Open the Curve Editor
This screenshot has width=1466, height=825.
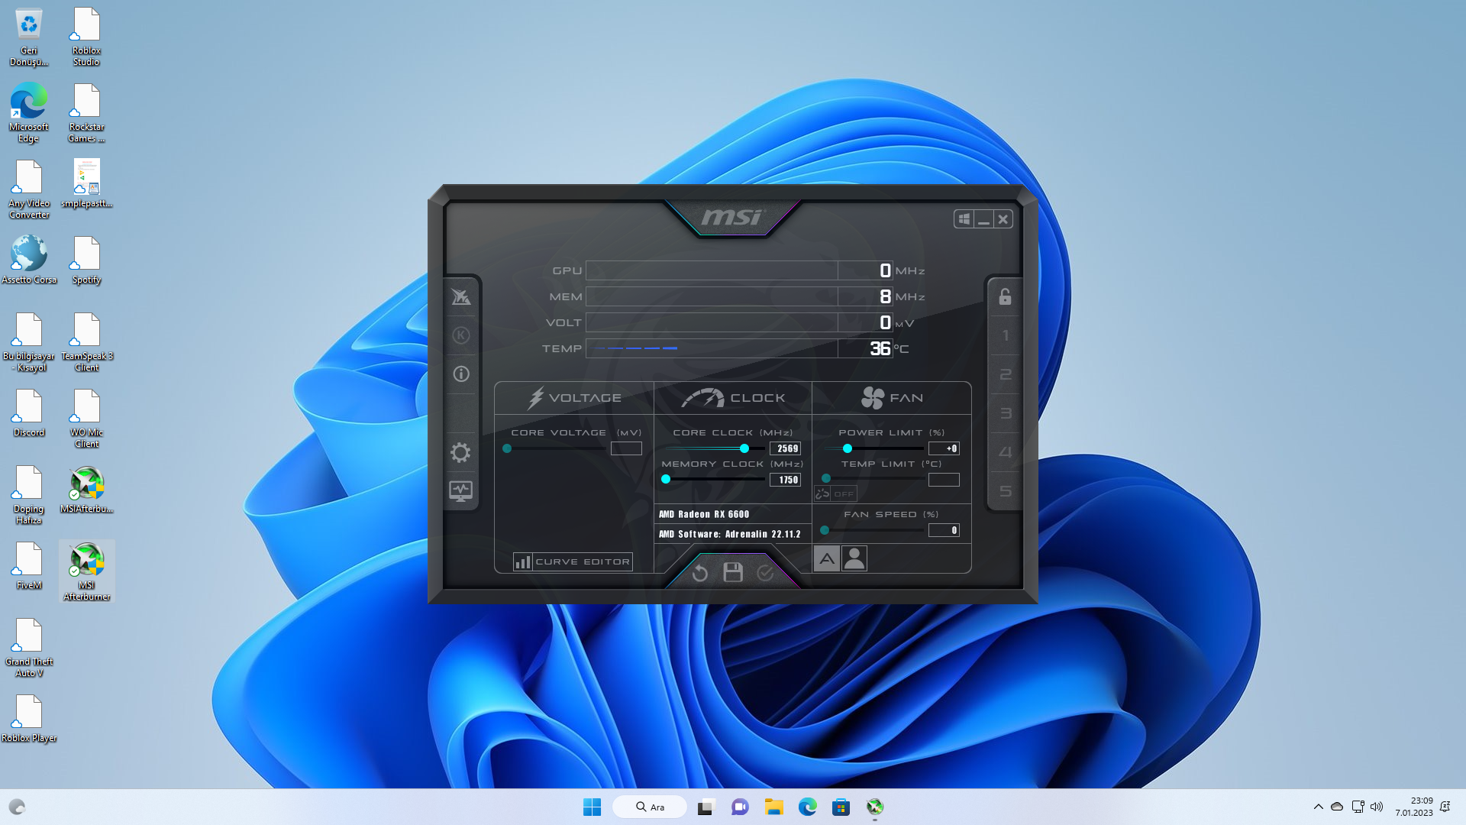click(573, 562)
